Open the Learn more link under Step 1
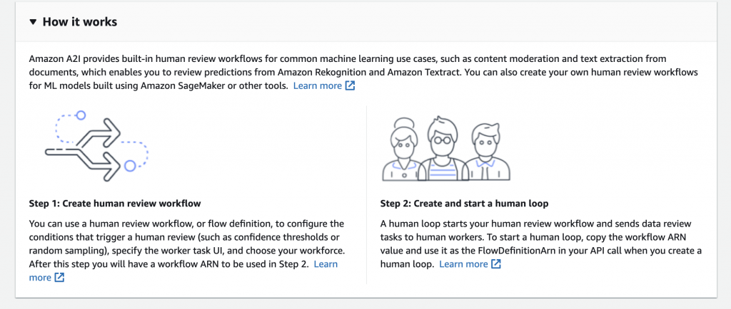Screen dimensions: 731x309 point(326,264)
